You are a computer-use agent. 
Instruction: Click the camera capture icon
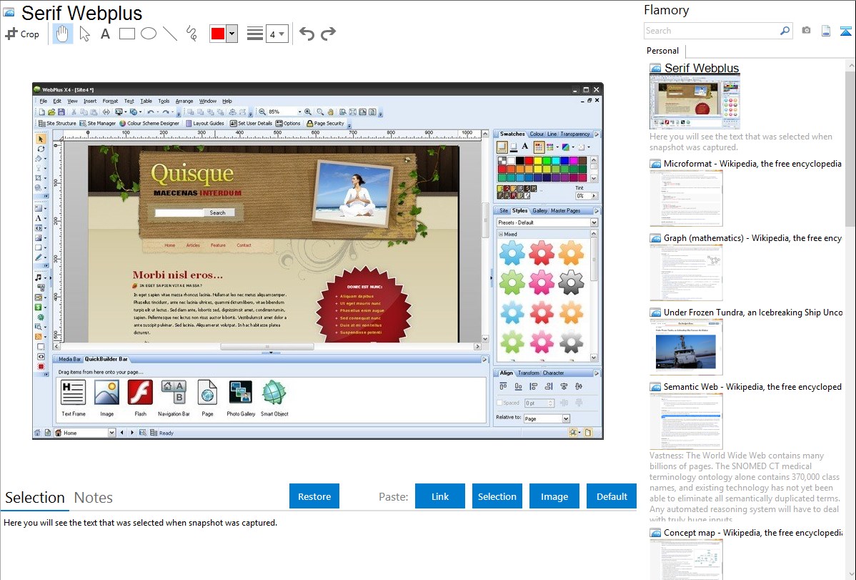click(806, 31)
